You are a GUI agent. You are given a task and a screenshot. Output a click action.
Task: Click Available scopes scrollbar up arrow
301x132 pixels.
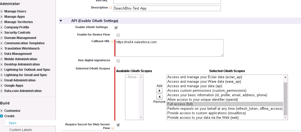coord(141,77)
